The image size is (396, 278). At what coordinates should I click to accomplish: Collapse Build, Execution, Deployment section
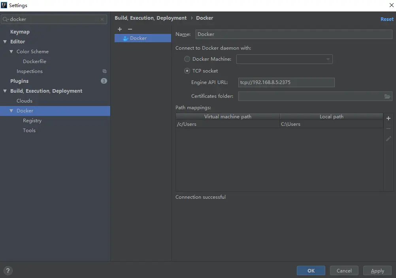(x=5, y=91)
